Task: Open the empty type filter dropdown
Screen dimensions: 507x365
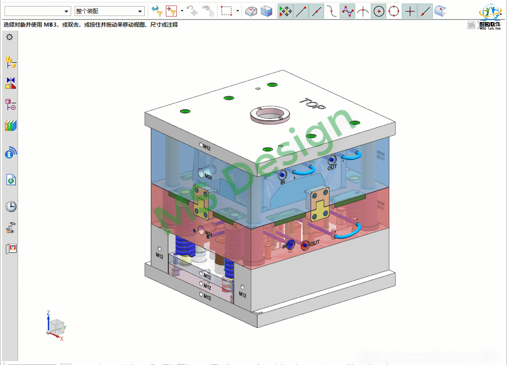Action: pyautogui.click(x=38, y=12)
